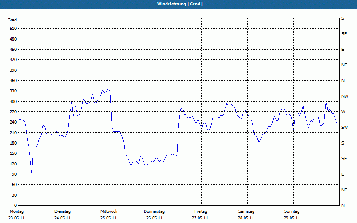This screenshot has width=357, height=223.
Task: Click the SW compass label
Action: point(345,128)
